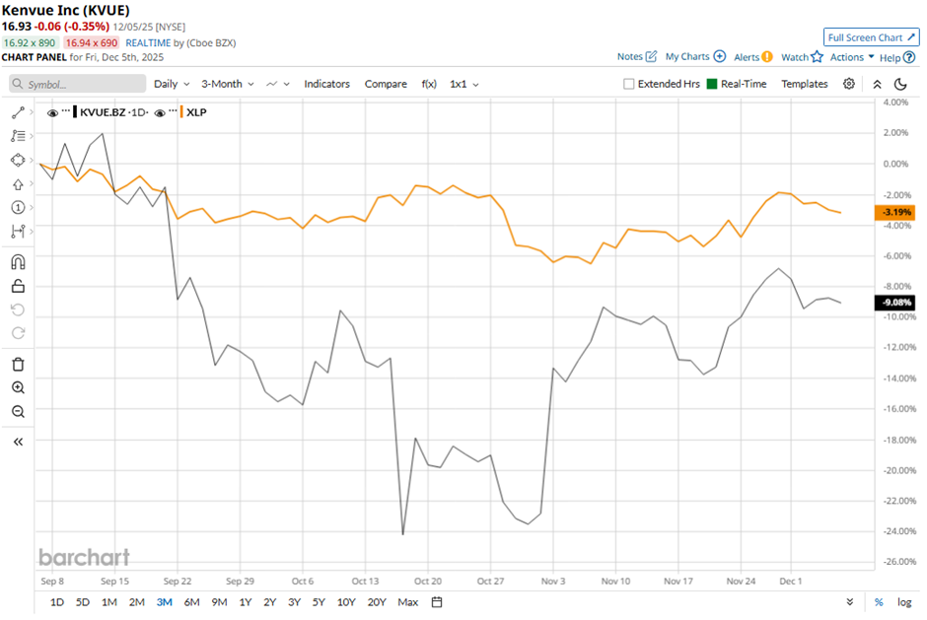Select the shapes drawing tool

(18, 160)
